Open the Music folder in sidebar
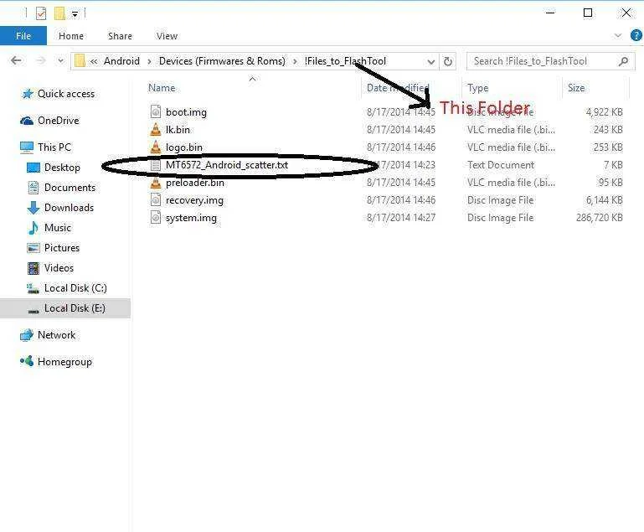 tap(58, 228)
